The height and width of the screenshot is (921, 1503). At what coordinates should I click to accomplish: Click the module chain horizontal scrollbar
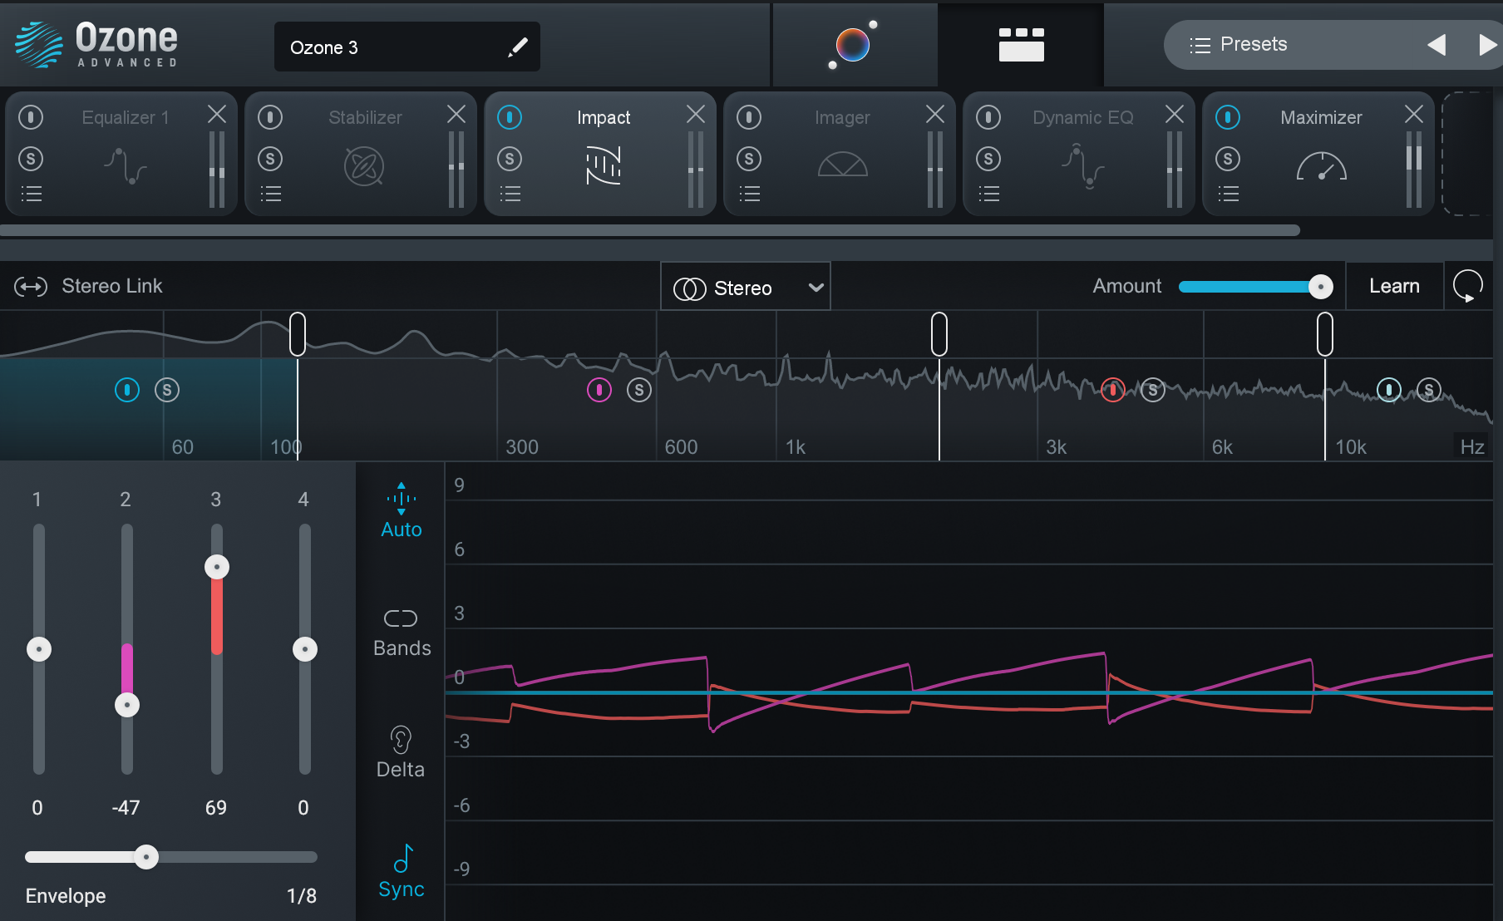(650, 230)
